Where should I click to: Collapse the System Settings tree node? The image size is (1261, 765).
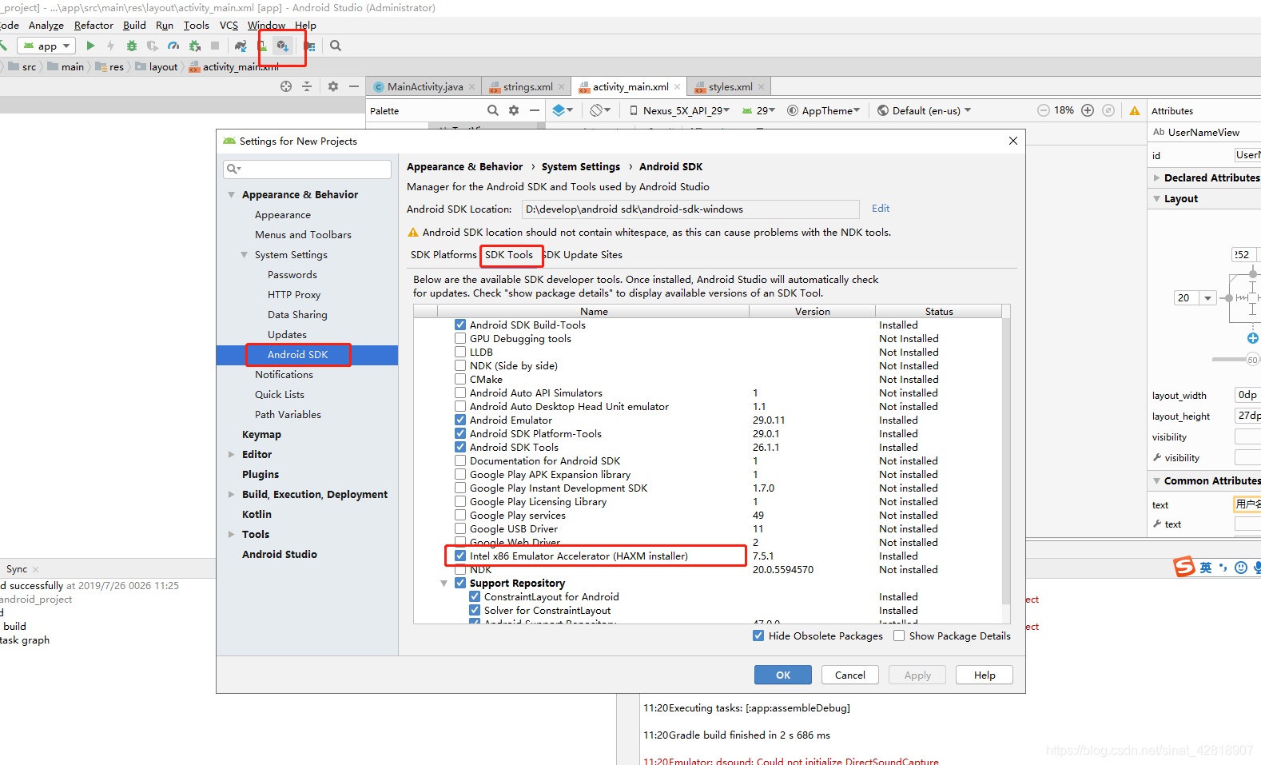point(245,254)
